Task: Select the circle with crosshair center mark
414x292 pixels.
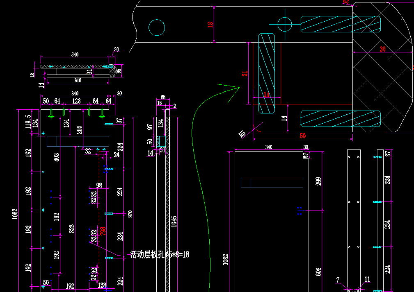Action: point(284,24)
